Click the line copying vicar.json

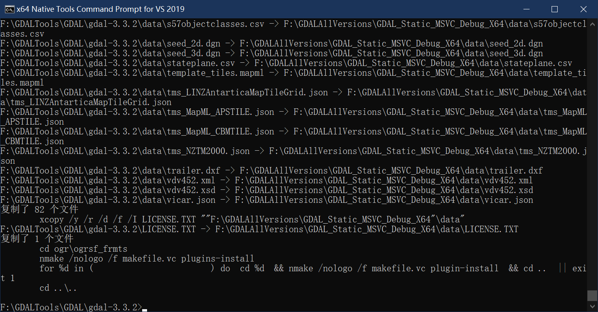[x=267, y=200]
